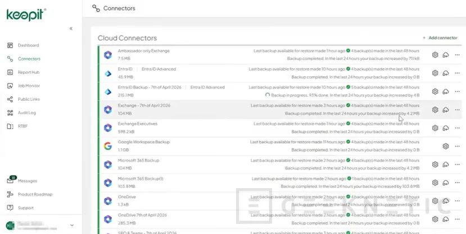Click the Keepit logo
Viewport: 466px width, 234px height.
26,15
